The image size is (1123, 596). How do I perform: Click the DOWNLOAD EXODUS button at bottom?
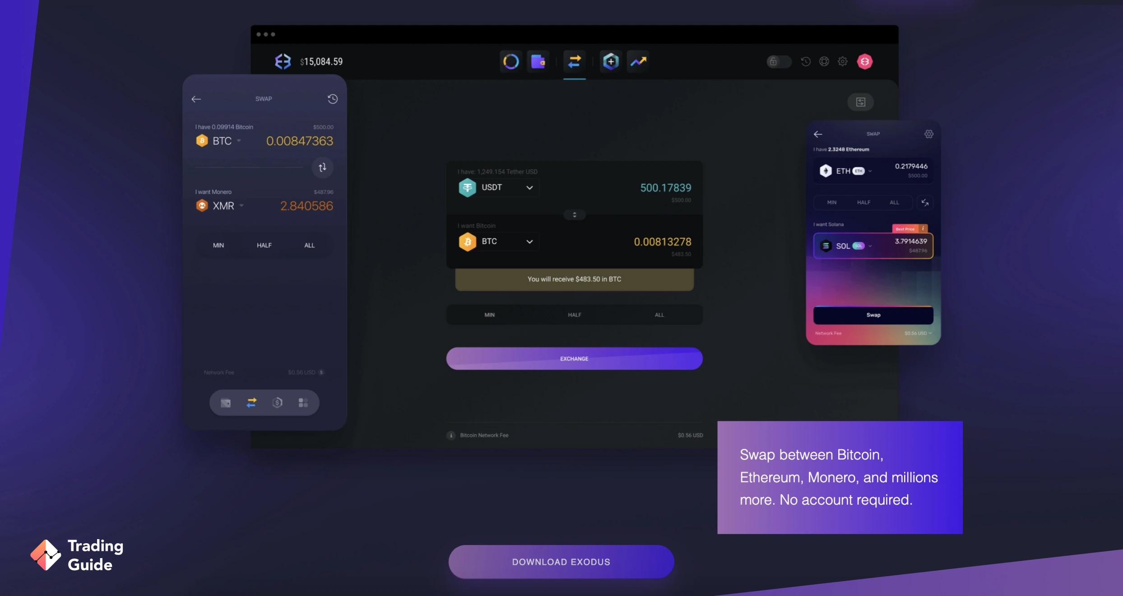coord(561,562)
